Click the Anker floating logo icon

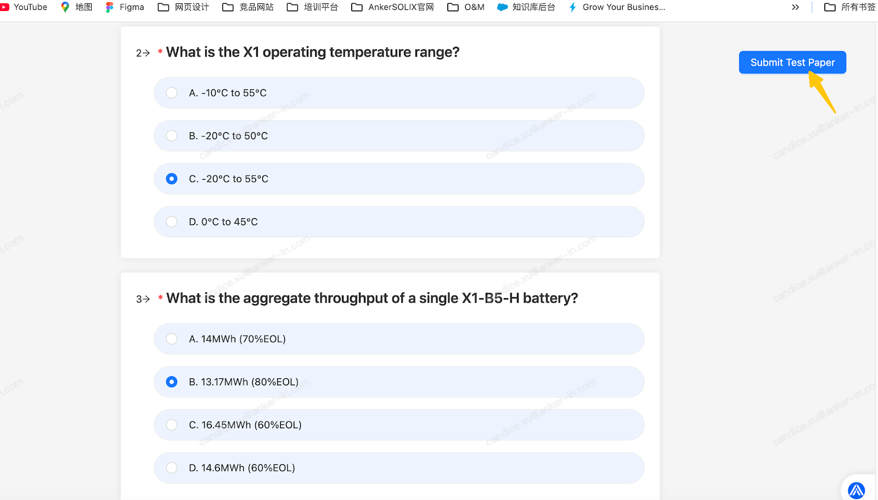856,490
